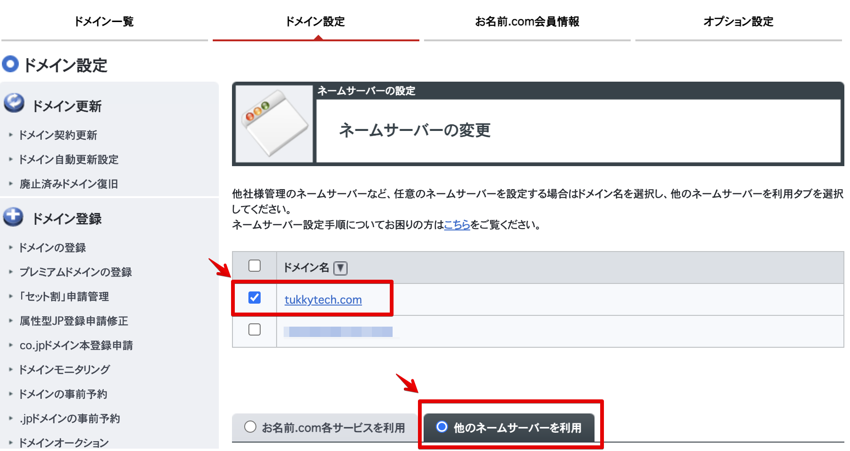Open ドメイン自動更新設定 sidebar item

pyautogui.click(x=69, y=160)
